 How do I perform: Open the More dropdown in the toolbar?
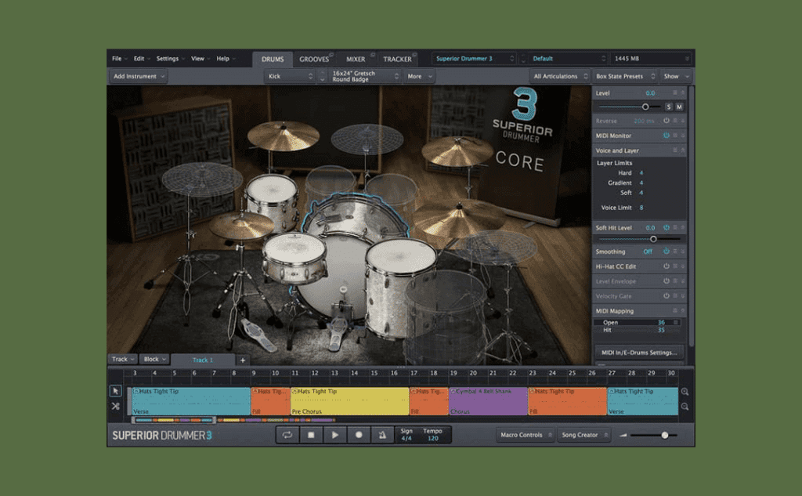point(420,76)
